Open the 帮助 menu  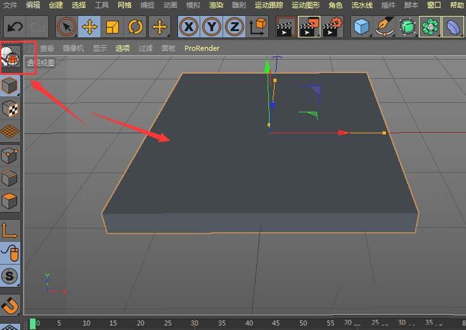pyautogui.click(x=457, y=5)
